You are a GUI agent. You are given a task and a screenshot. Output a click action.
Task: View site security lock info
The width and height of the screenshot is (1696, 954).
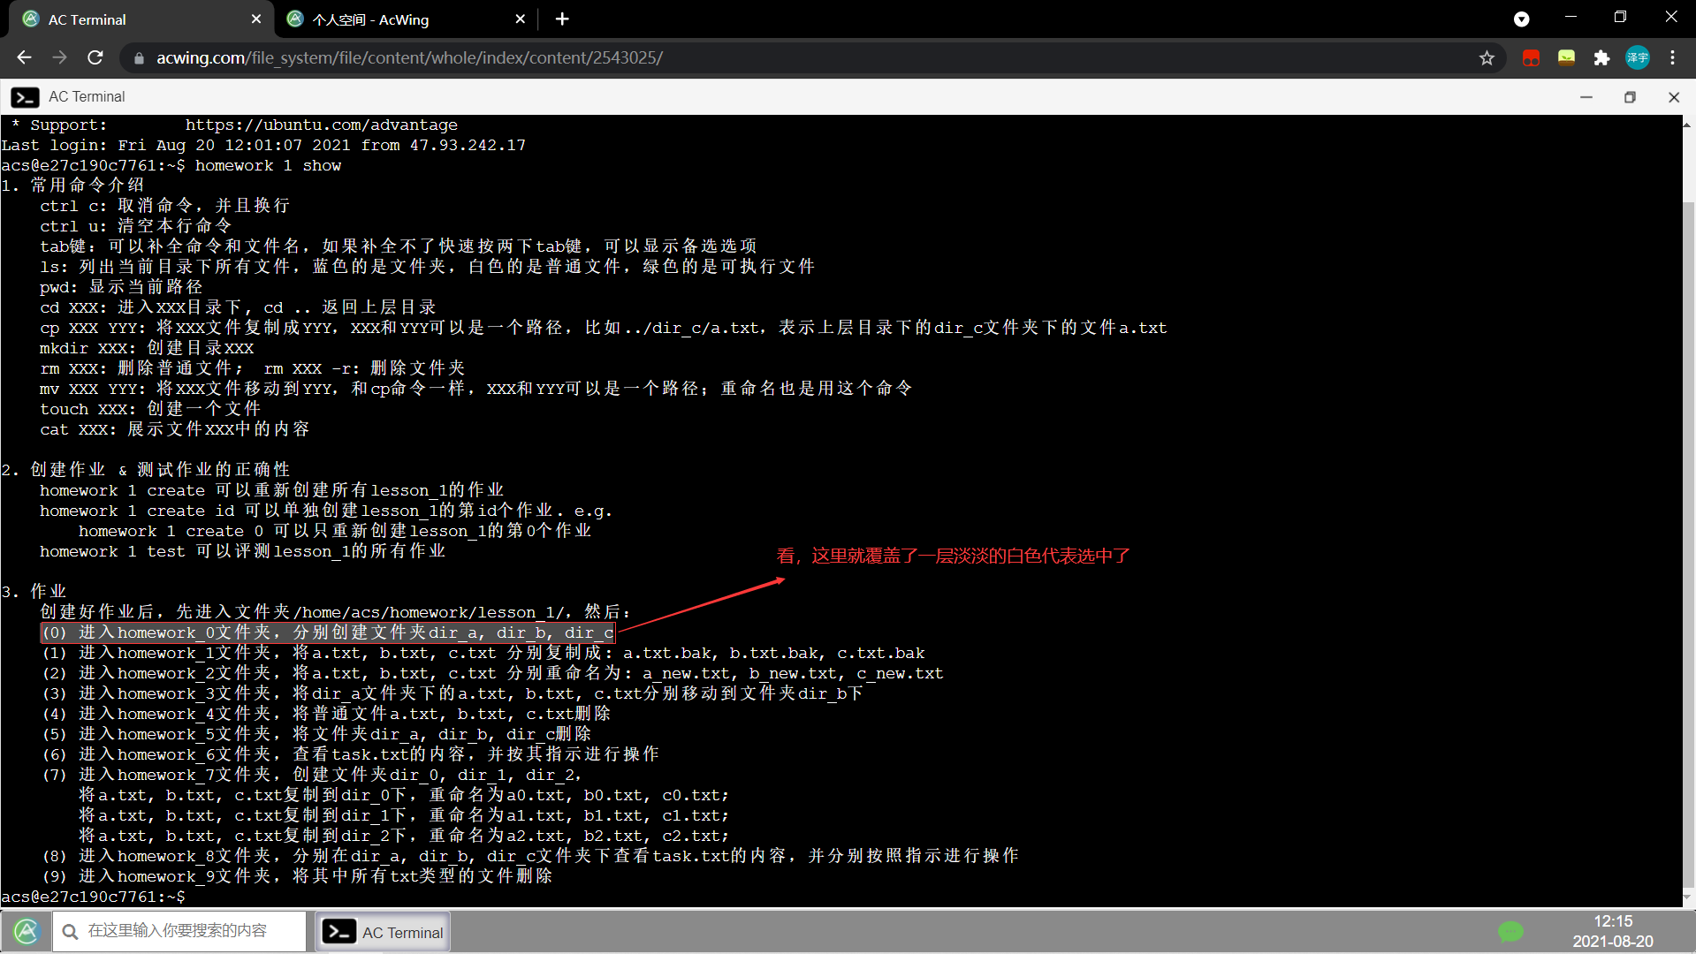pos(138,58)
